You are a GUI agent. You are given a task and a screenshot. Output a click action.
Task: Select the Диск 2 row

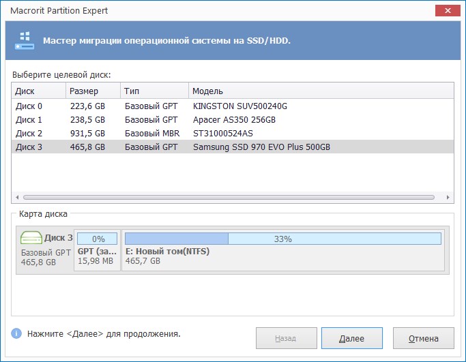click(233, 134)
